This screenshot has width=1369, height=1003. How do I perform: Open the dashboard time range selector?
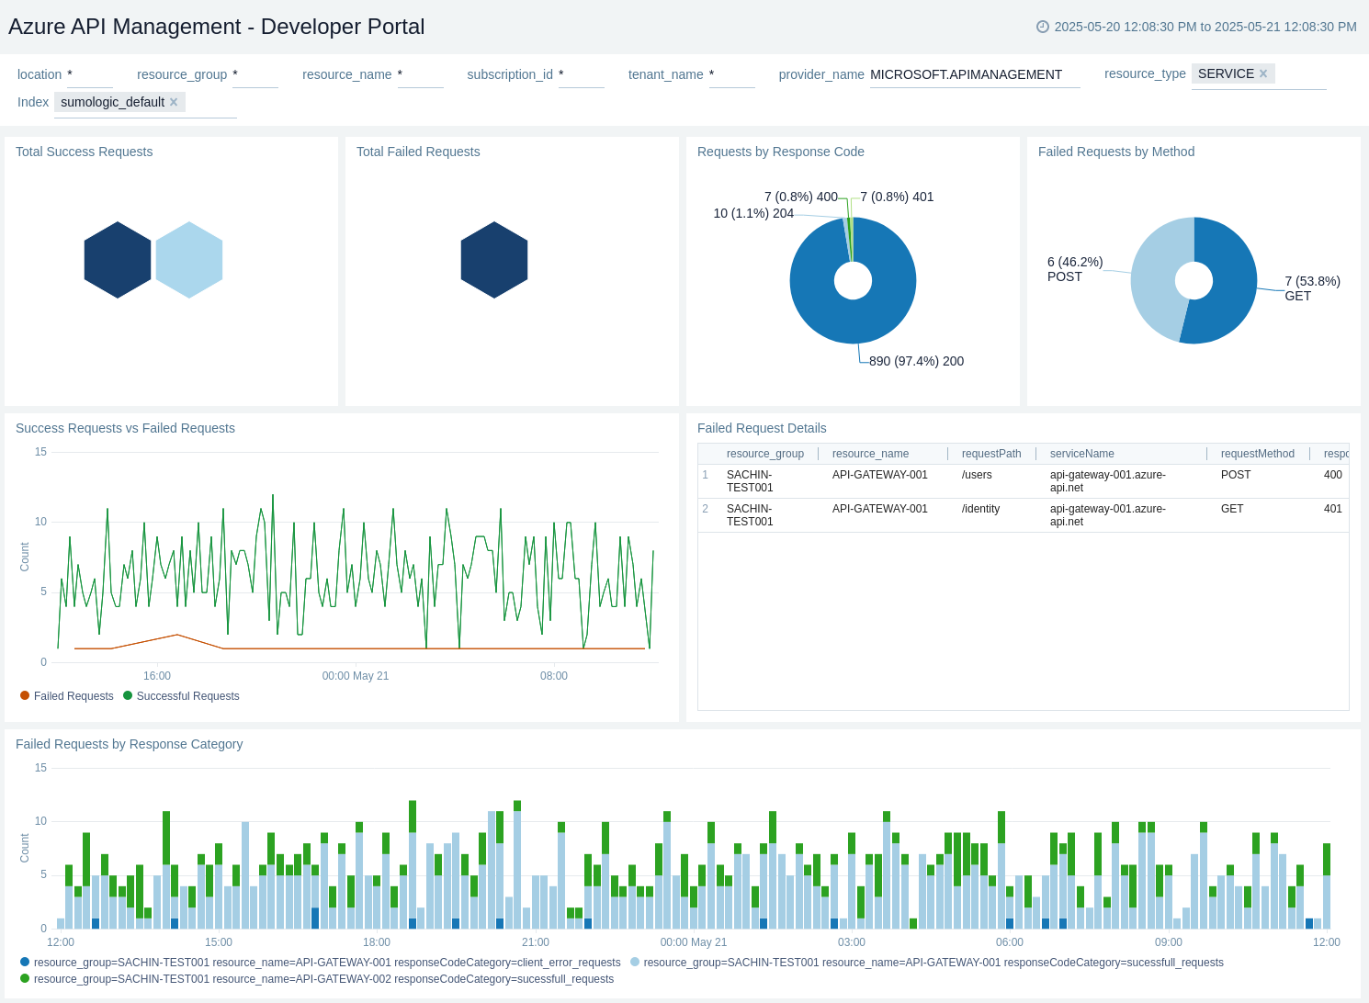[x=1196, y=27]
